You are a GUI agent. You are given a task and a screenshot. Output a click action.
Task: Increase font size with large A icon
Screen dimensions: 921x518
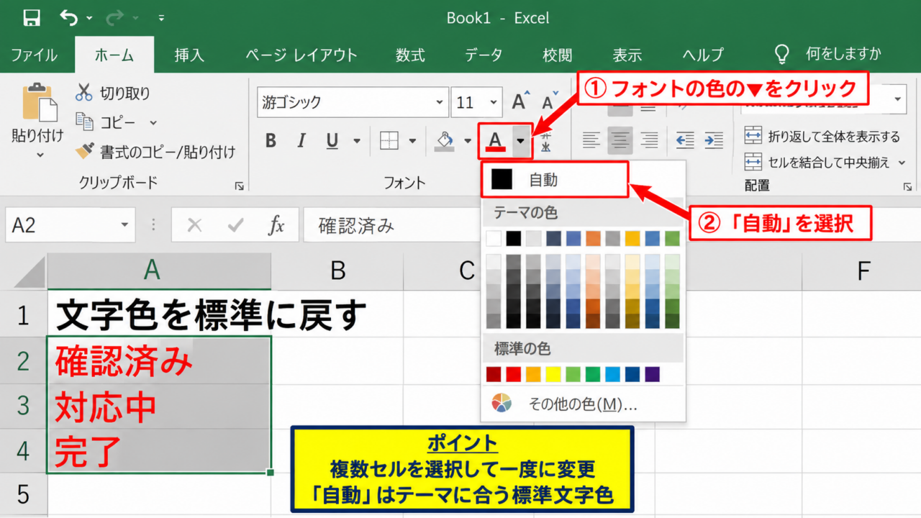(x=521, y=101)
